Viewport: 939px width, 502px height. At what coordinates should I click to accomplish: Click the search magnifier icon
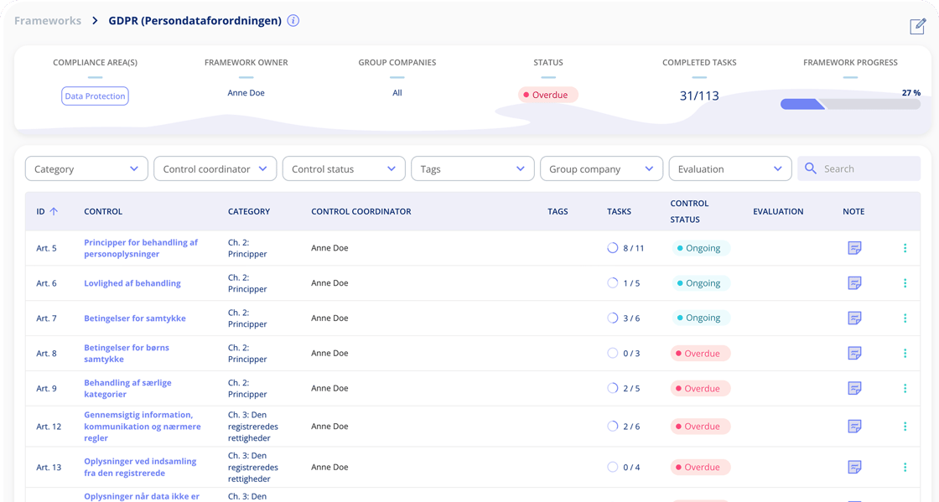tap(810, 168)
